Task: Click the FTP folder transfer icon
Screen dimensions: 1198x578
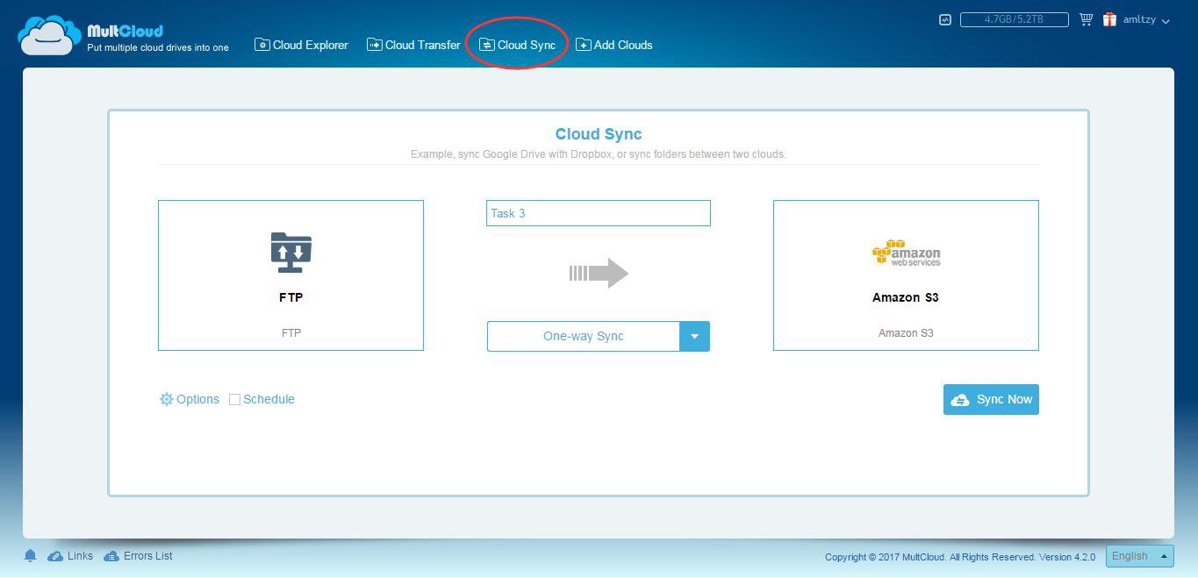Action: (x=291, y=253)
